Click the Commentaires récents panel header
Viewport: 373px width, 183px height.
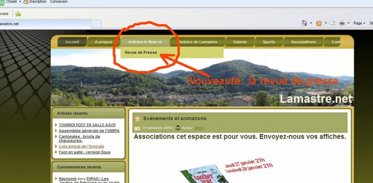point(88,167)
